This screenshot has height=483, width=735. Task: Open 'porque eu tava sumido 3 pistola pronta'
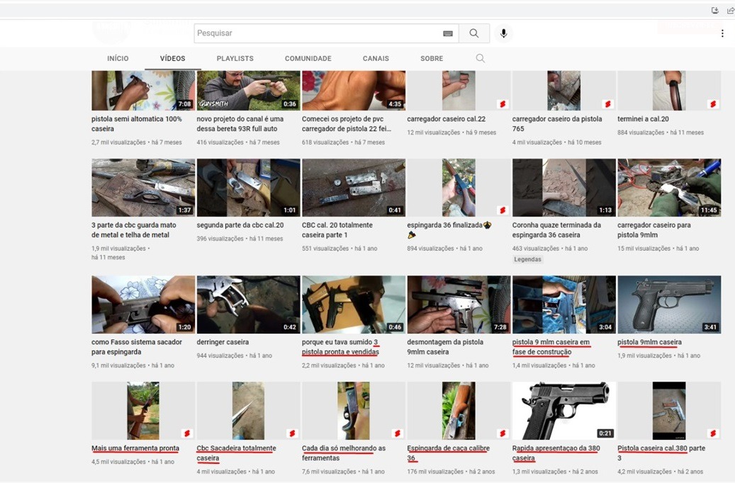coord(340,347)
